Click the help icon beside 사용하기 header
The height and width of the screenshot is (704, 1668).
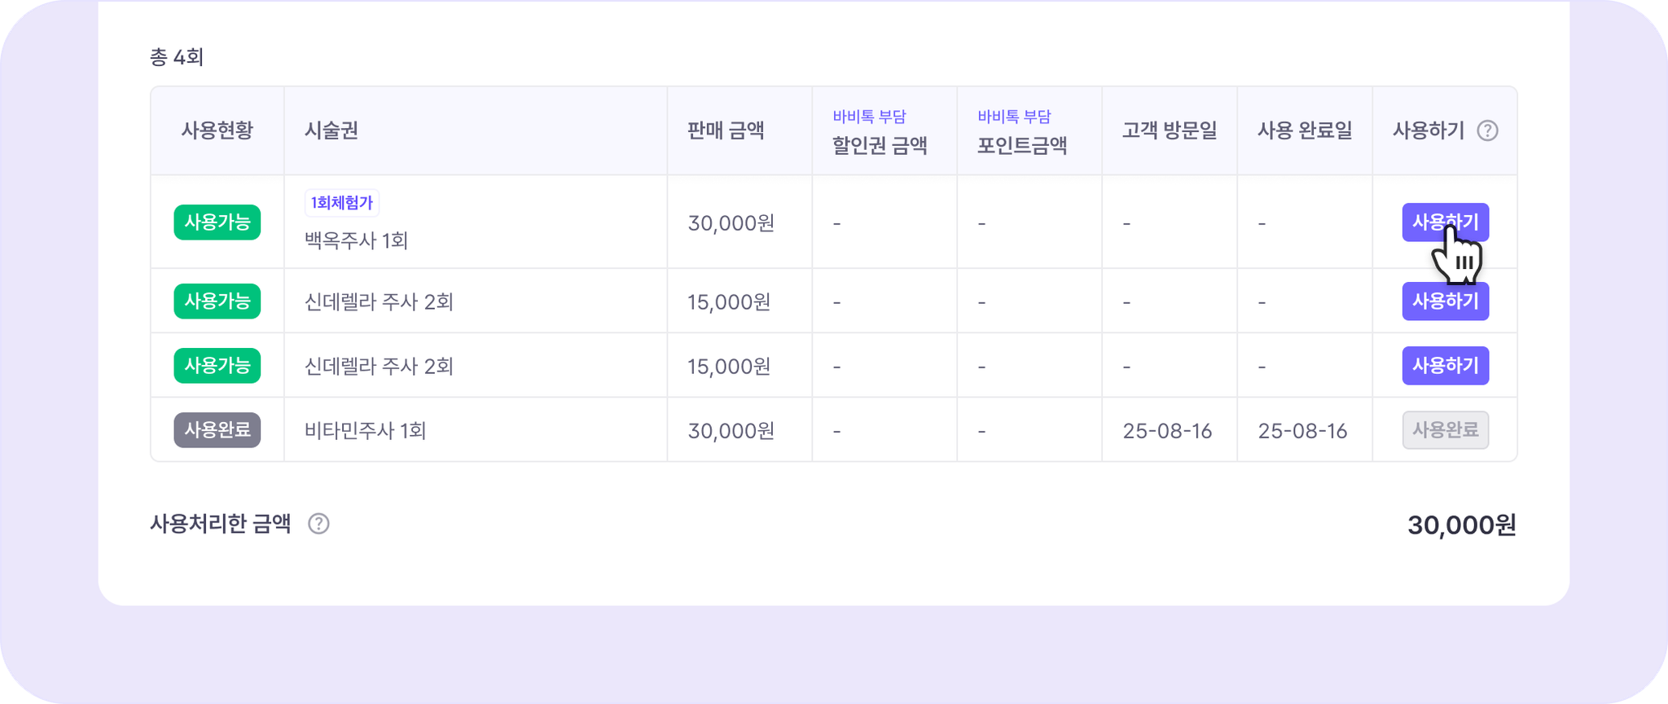(x=1487, y=130)
